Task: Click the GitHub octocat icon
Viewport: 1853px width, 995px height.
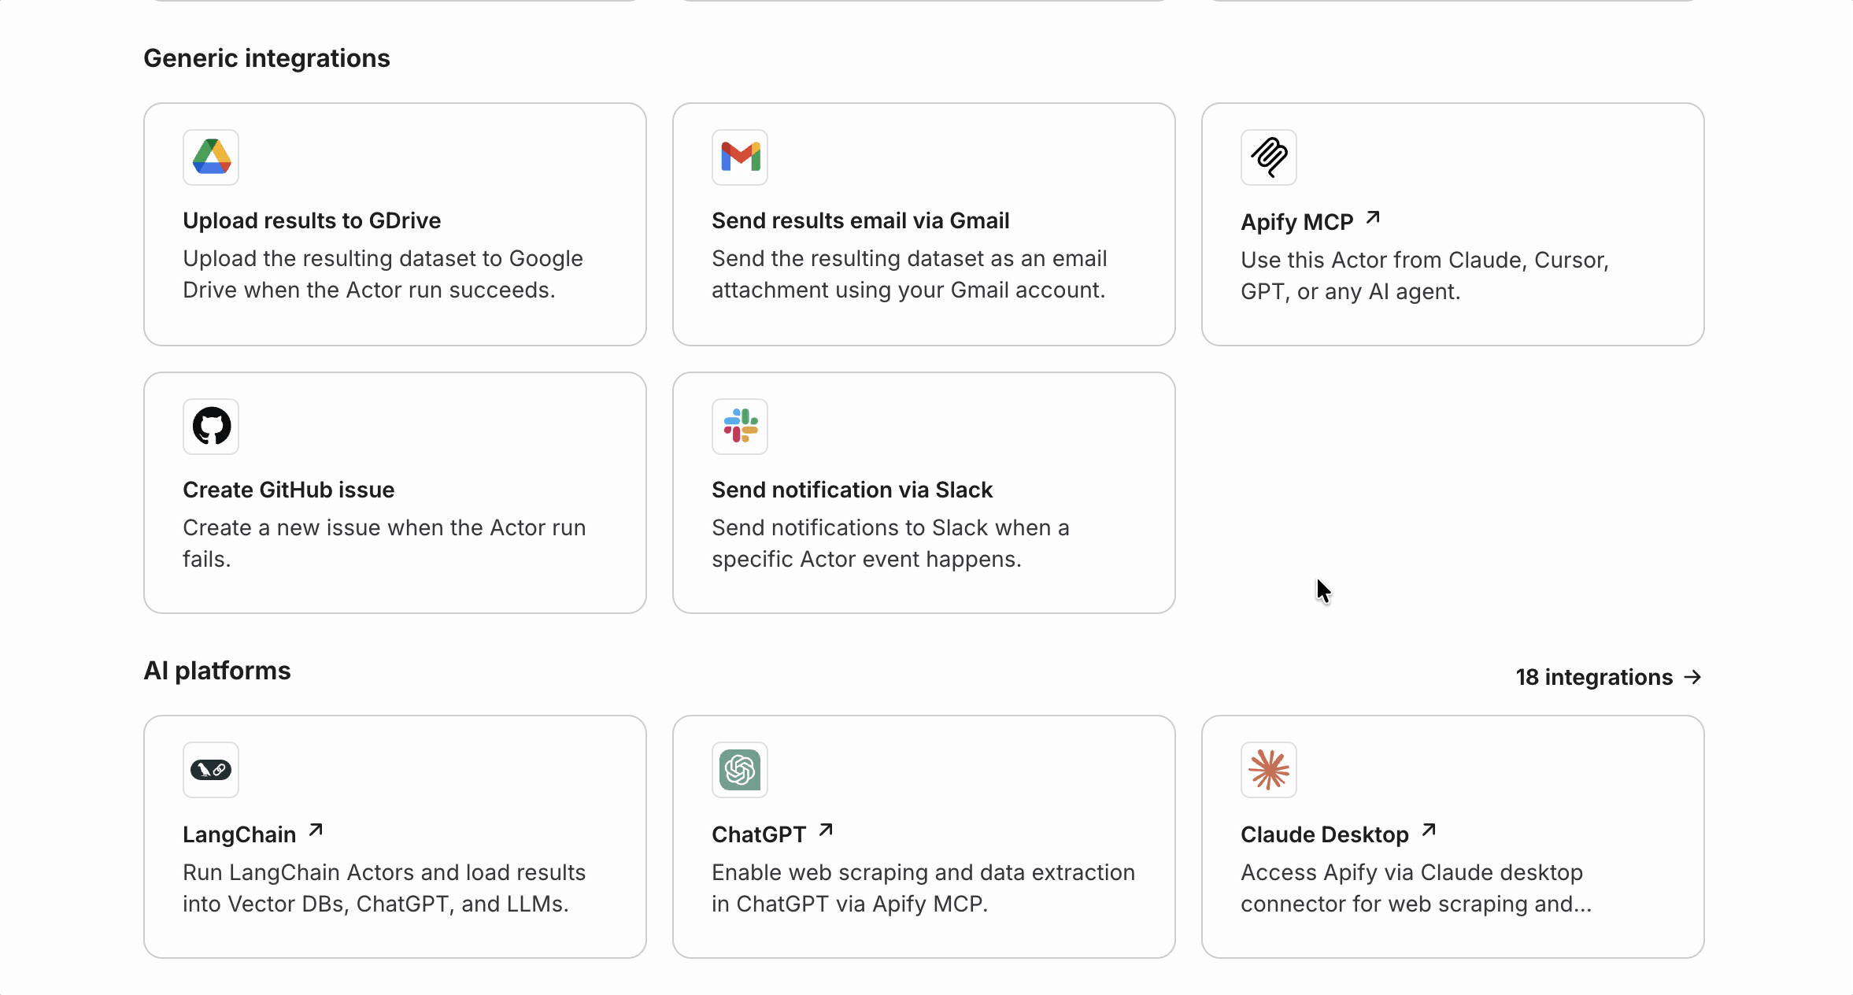Action: 211,427
